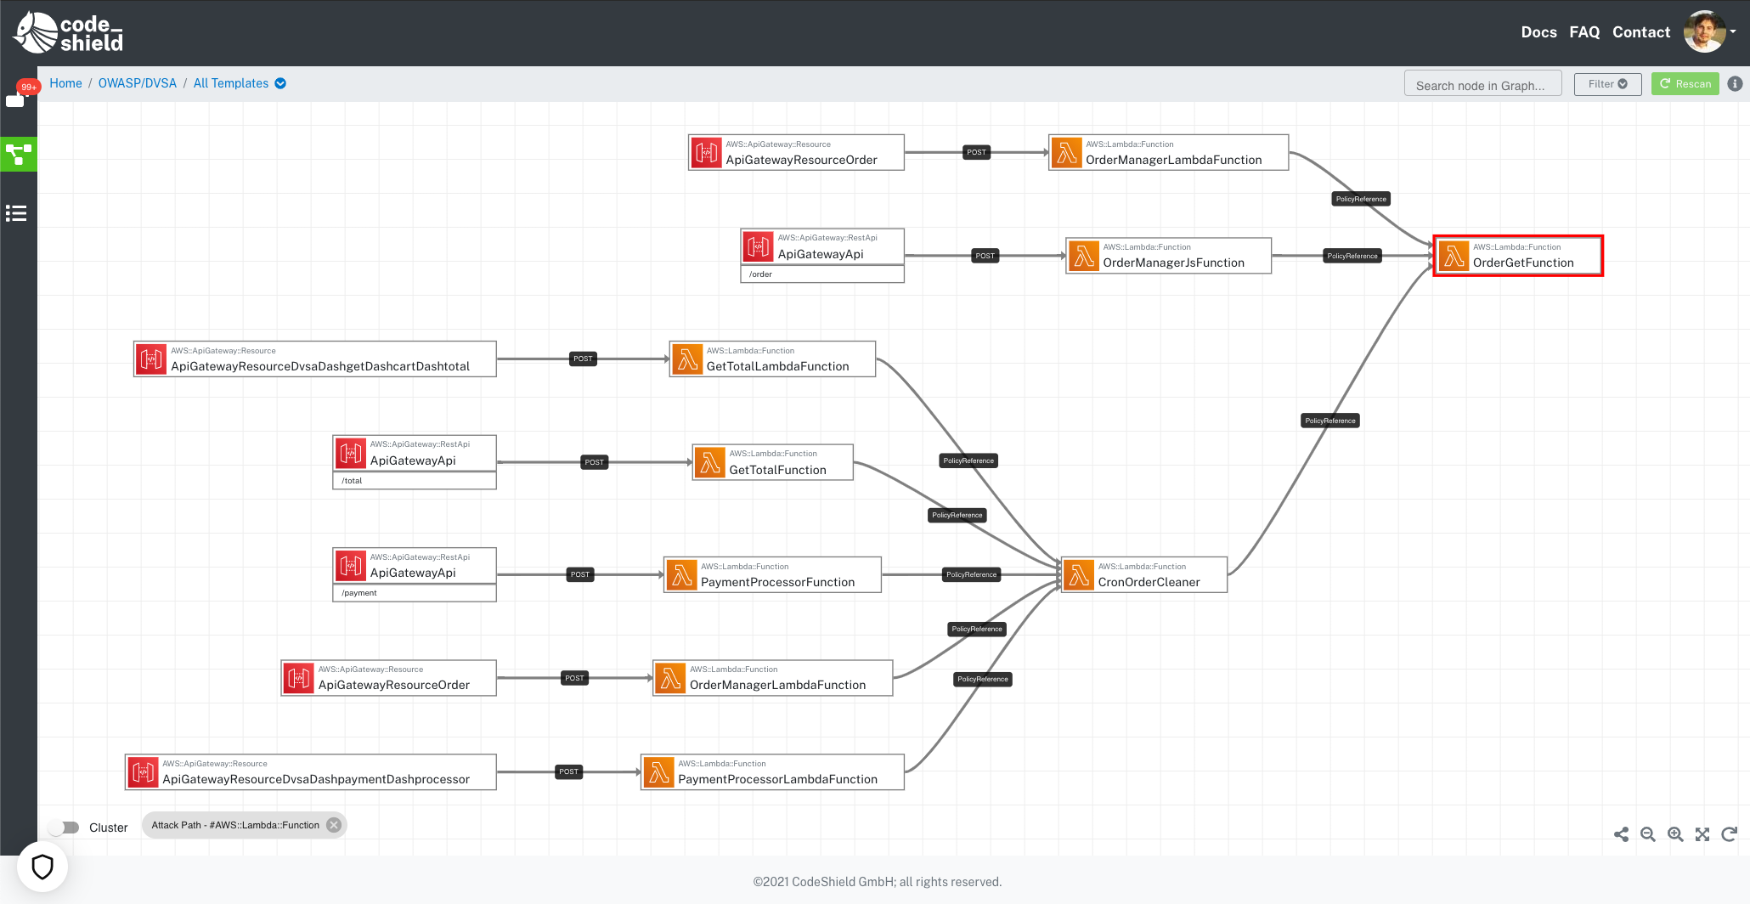Open the FAQ page

click(1584, 32)
